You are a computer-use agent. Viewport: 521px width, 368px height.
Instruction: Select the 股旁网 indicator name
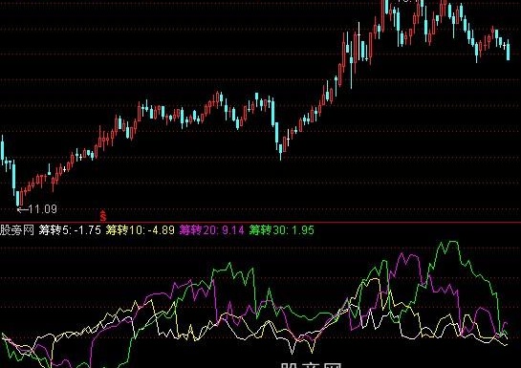coord(17,229)
